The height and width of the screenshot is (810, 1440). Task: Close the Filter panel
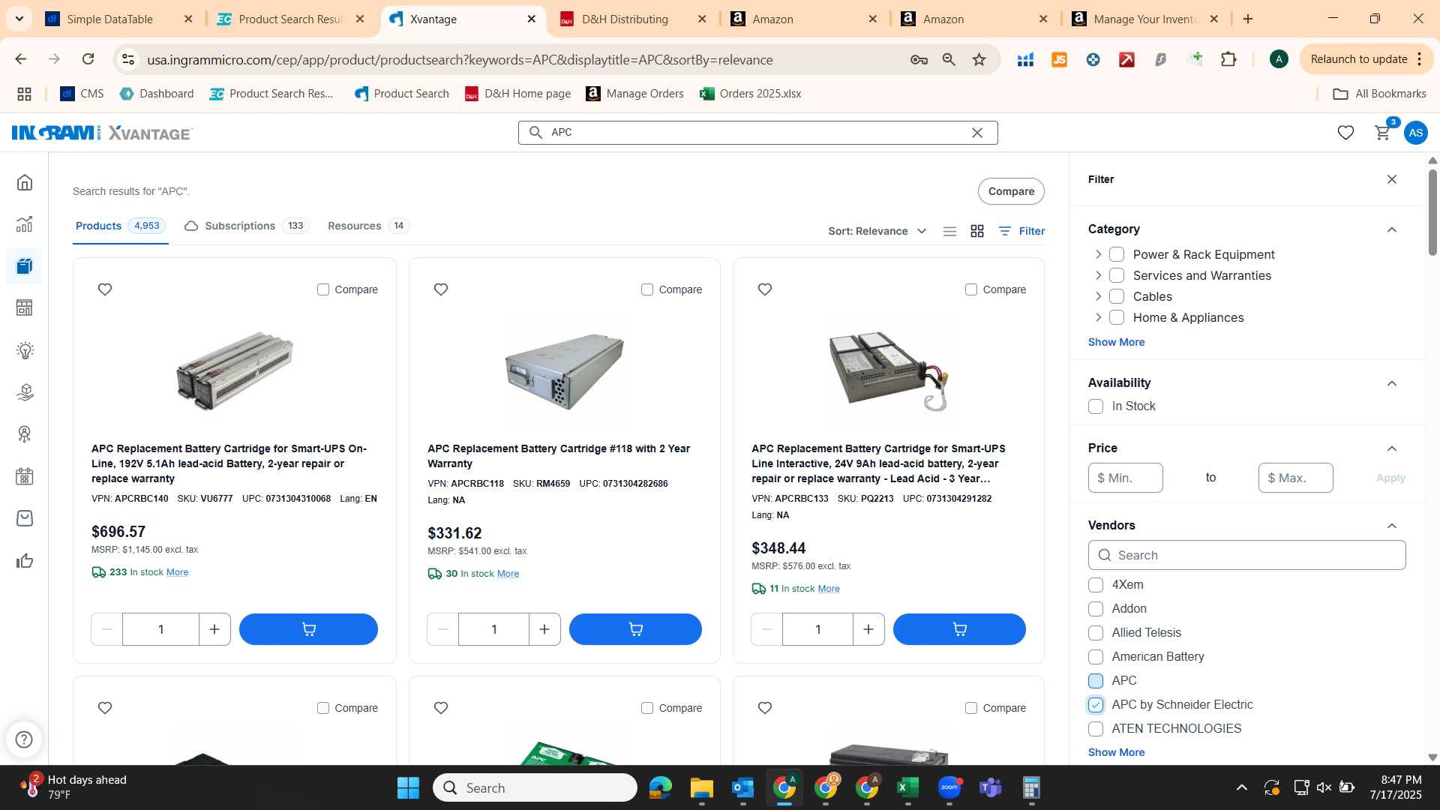coord(1392,179)
